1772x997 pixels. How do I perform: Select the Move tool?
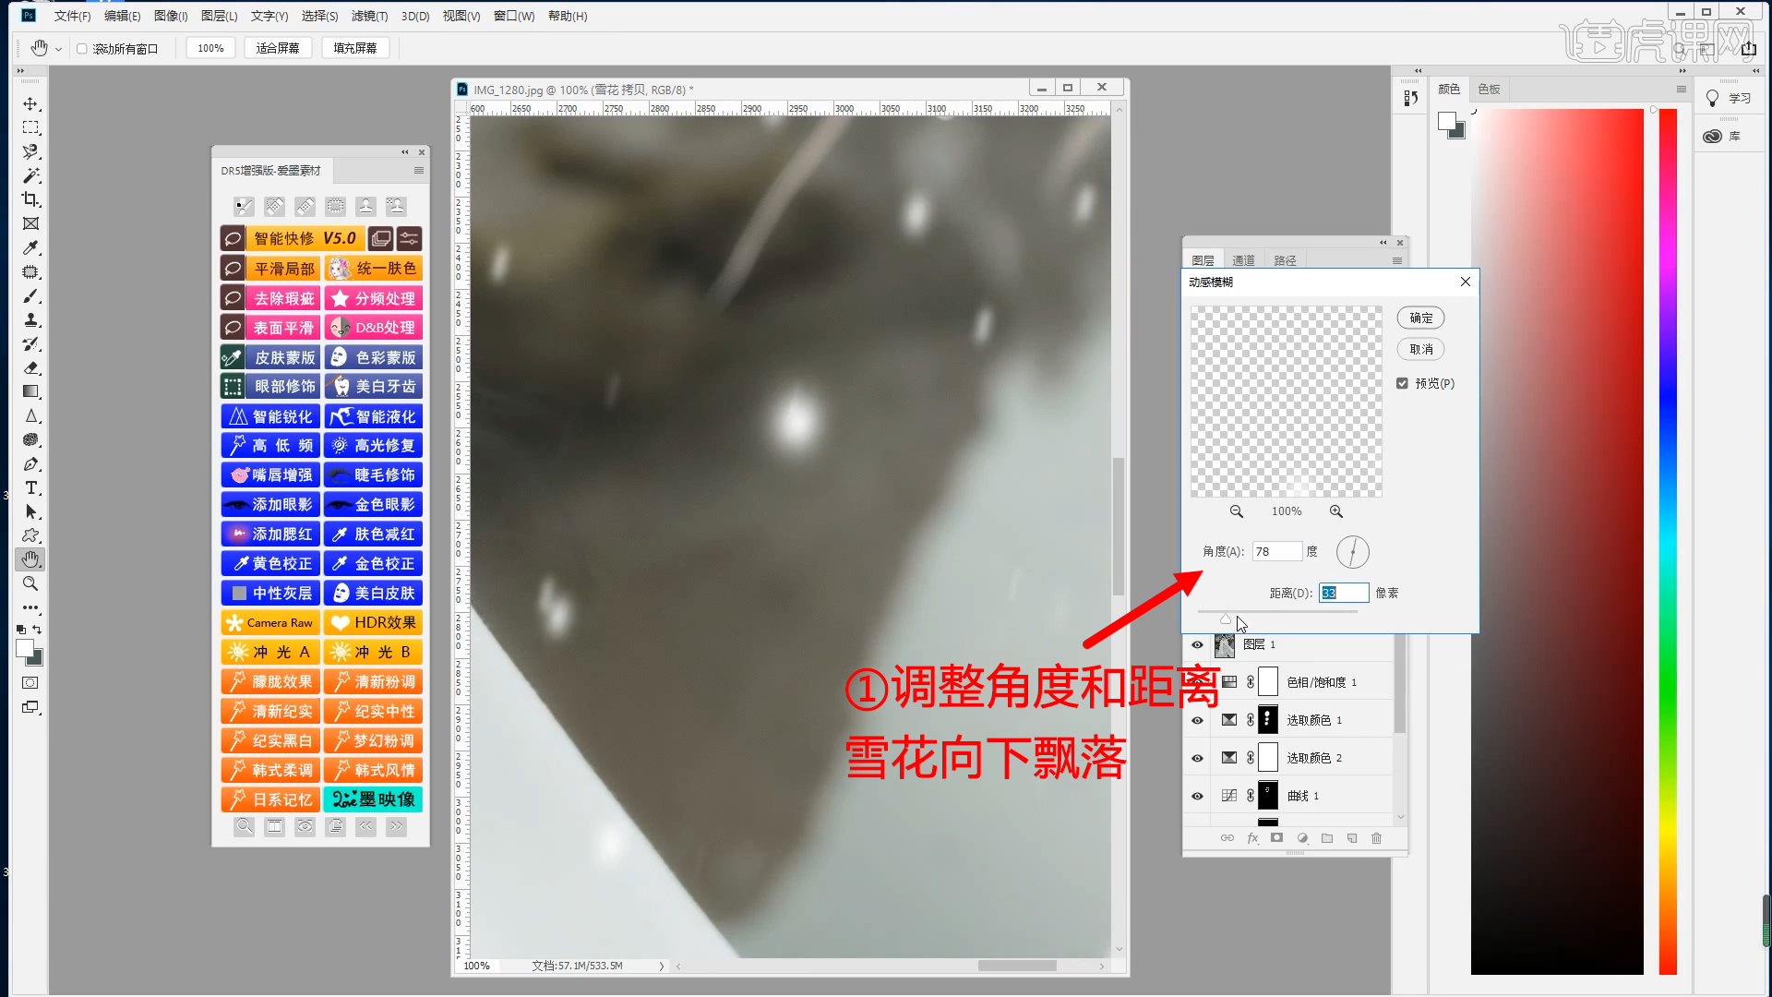[30, 103]
